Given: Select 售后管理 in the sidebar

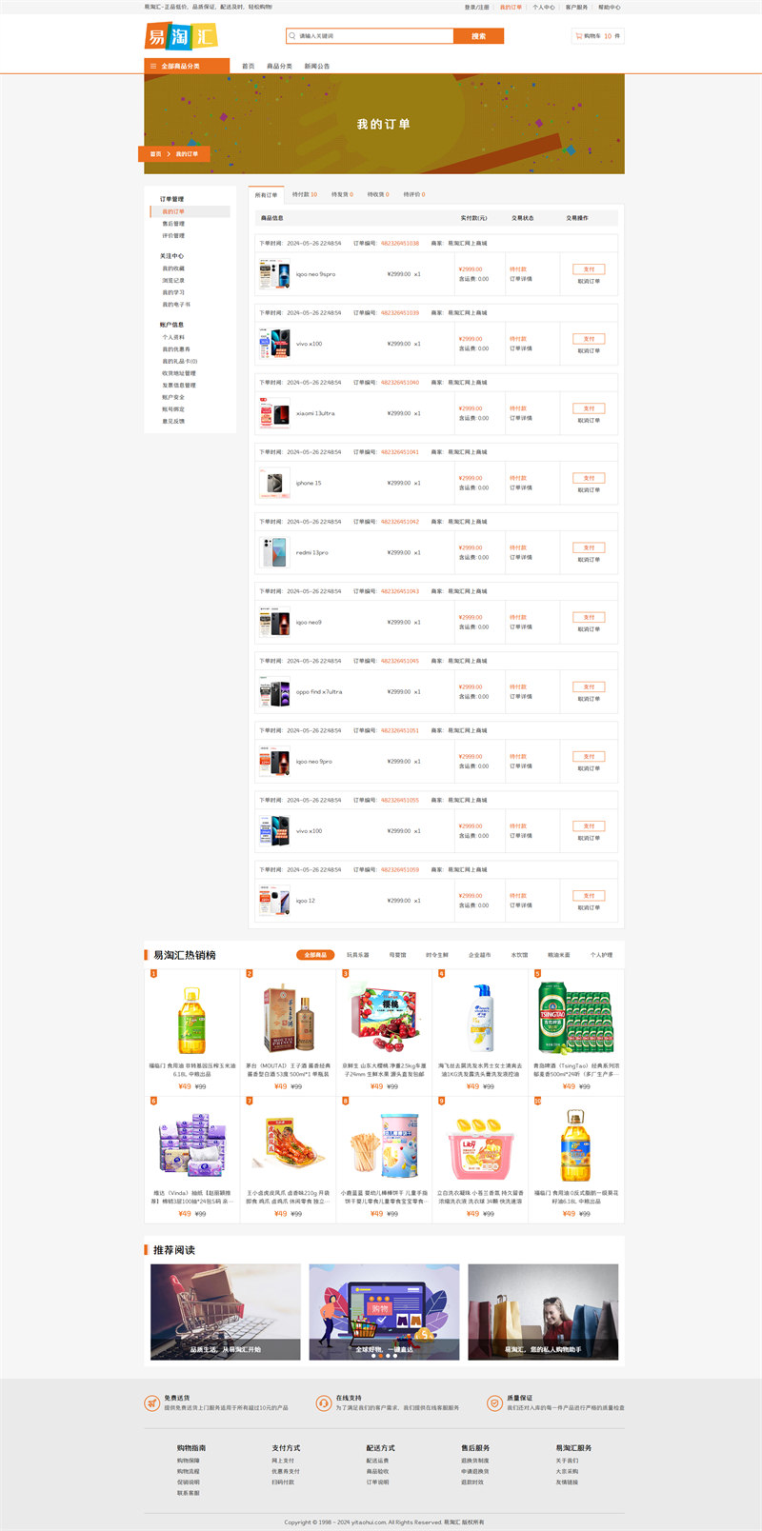Looking at the screenshot, I should (x=173, y=224).
